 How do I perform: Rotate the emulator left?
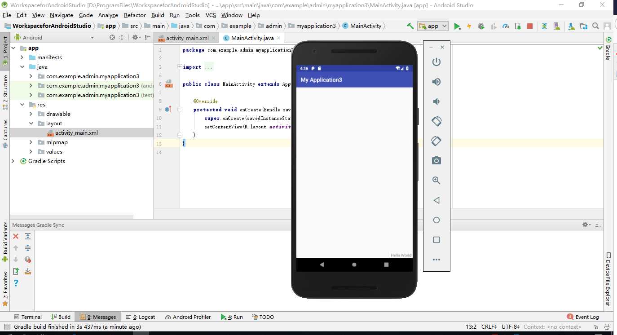(436, 121)
